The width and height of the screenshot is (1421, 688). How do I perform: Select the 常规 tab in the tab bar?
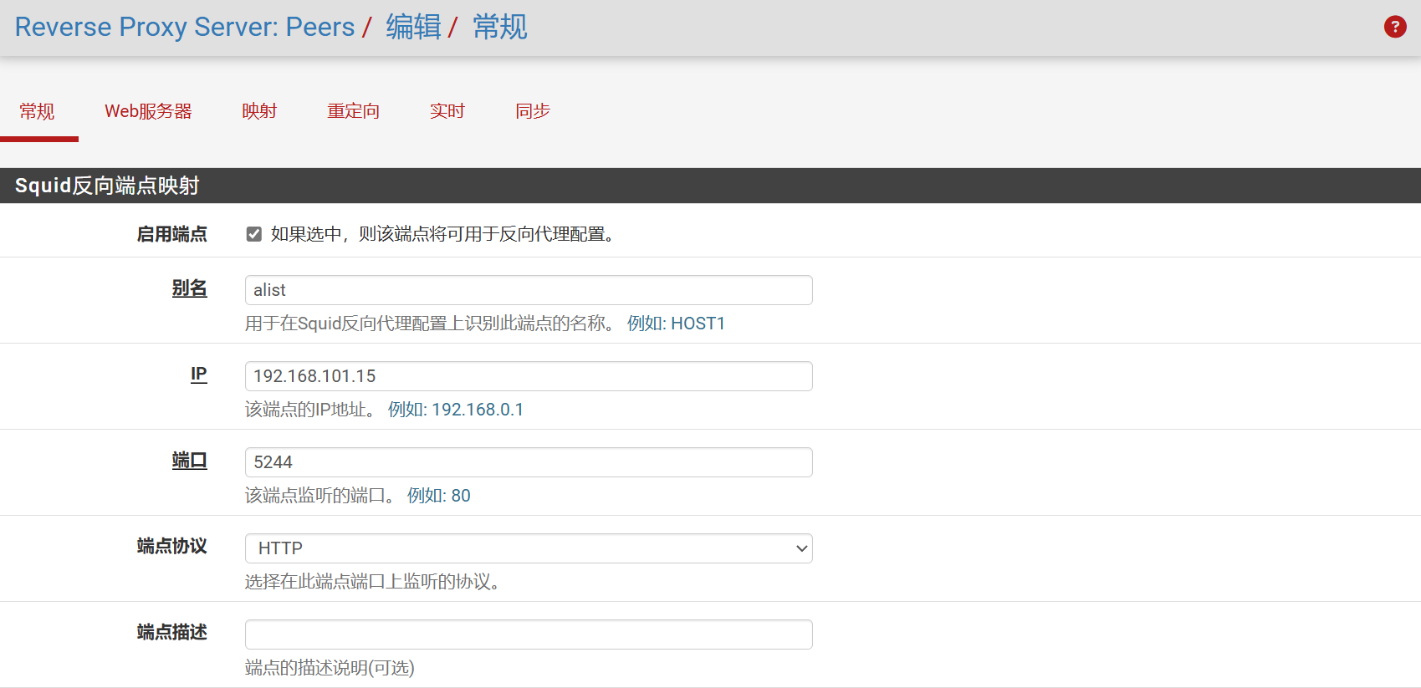click(37, 111)
